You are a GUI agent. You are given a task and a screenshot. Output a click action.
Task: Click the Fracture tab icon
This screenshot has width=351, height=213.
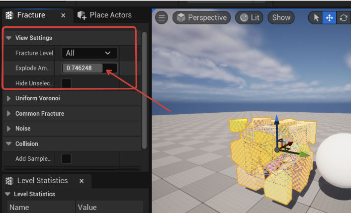click(9, 15)
